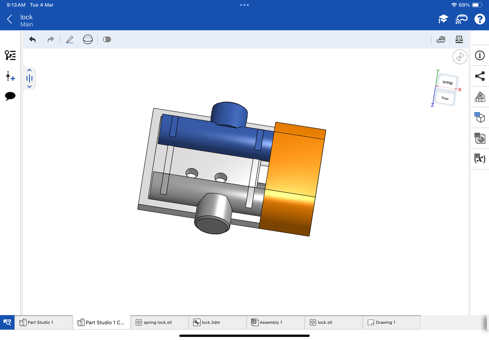The image size is (489, 340).
Task: Go back from lock document
Action: (x=9, y=19)
